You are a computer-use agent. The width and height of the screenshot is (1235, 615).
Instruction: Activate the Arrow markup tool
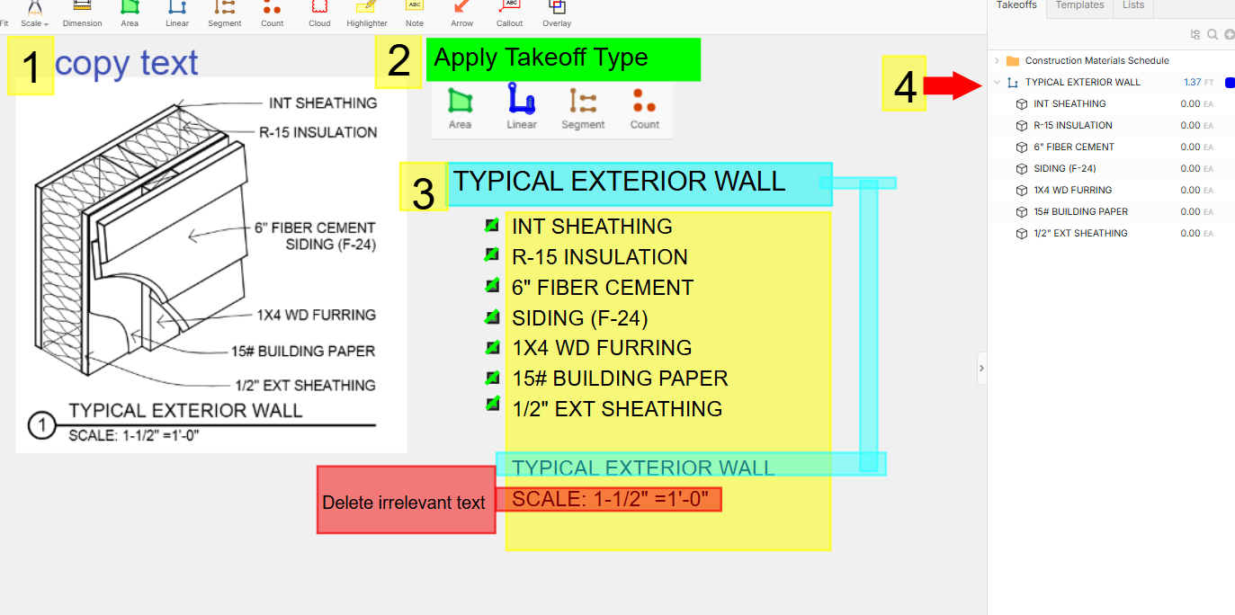pyautogui.click(x=462, y=13)
